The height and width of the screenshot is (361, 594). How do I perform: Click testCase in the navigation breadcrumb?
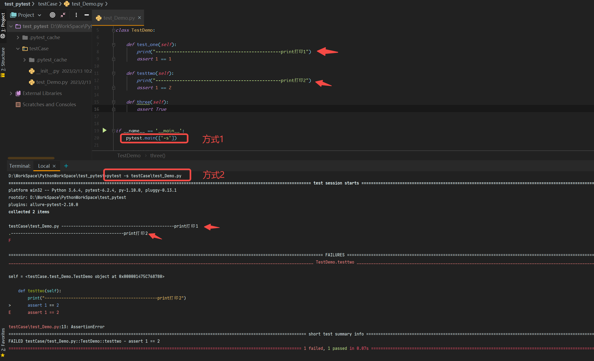point(48,4)
